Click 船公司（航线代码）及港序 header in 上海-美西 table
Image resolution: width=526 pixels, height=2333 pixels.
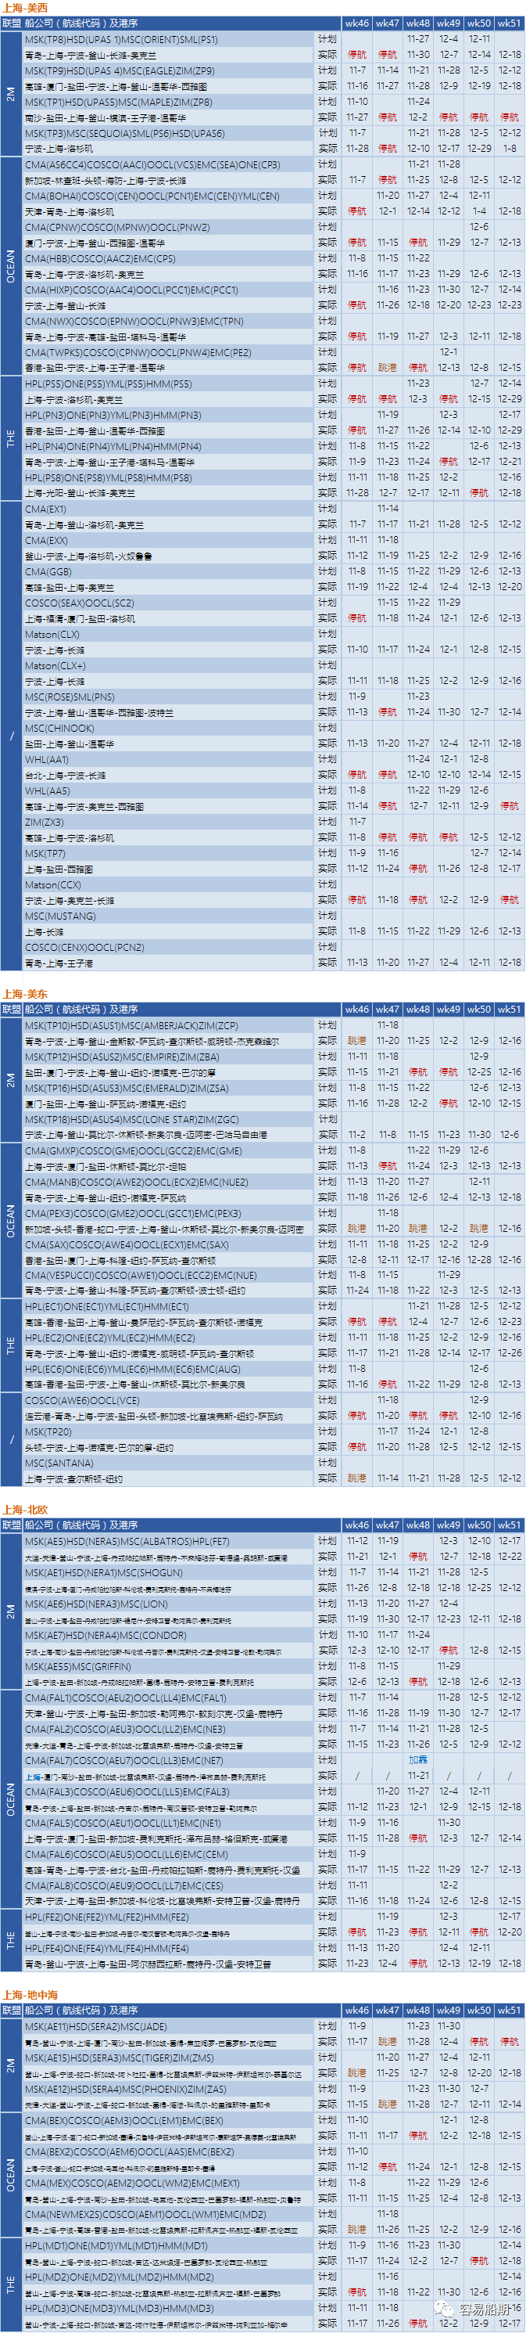81,23
